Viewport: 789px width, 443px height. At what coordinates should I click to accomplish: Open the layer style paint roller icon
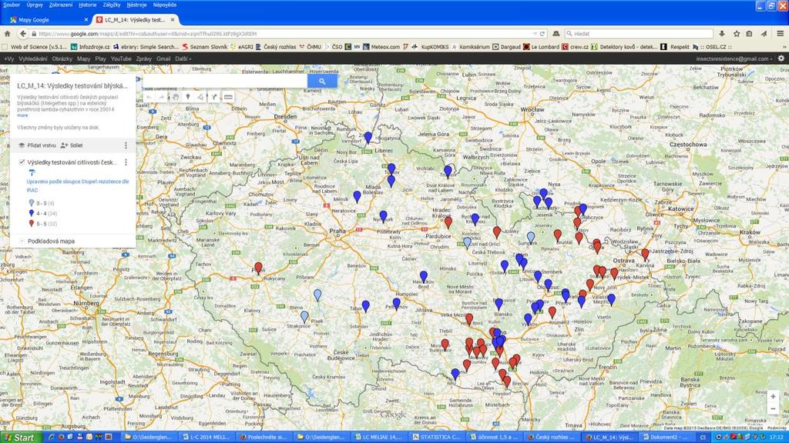tap(32, 172)
